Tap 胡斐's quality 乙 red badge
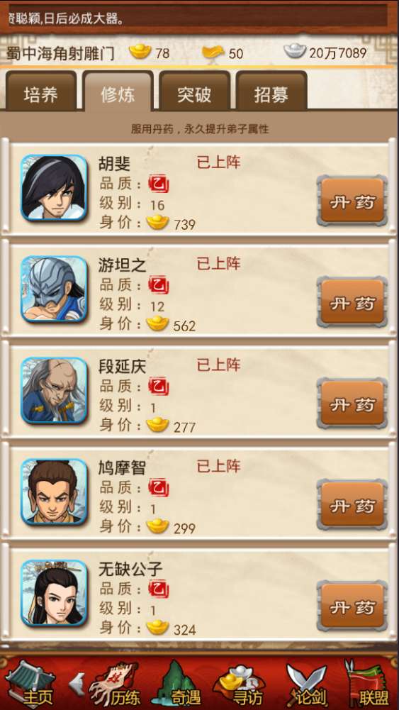 [x=158, y=184]
